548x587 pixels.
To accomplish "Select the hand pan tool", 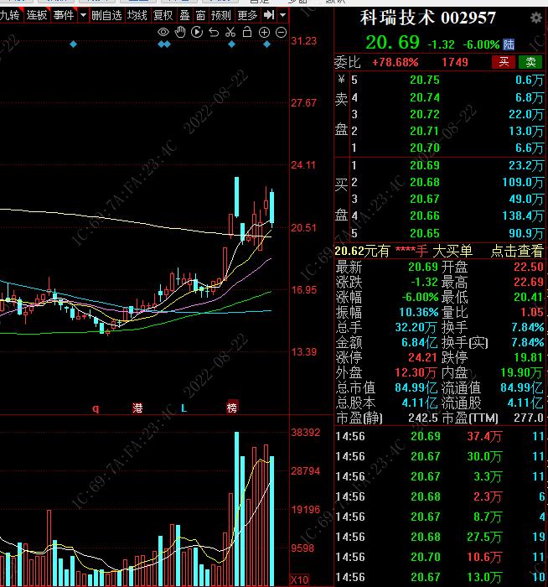I will pyautogui.click(x=180, y=32).
